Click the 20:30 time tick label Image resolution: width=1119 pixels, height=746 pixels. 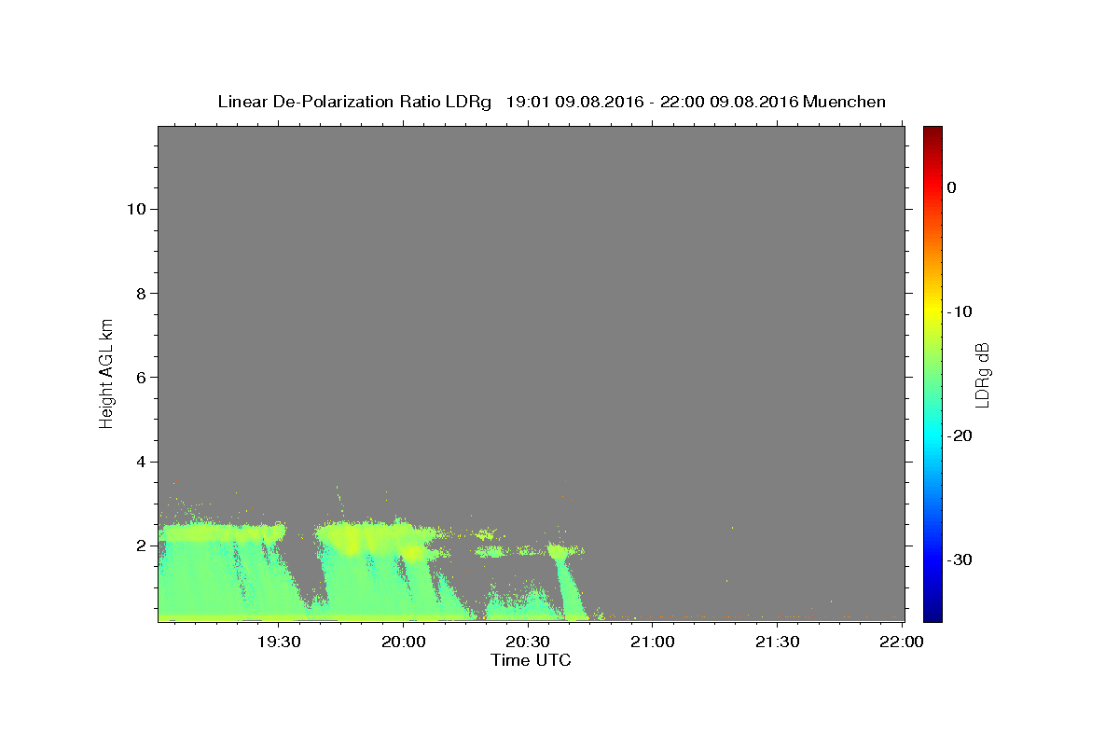click(x=528, y=642)
